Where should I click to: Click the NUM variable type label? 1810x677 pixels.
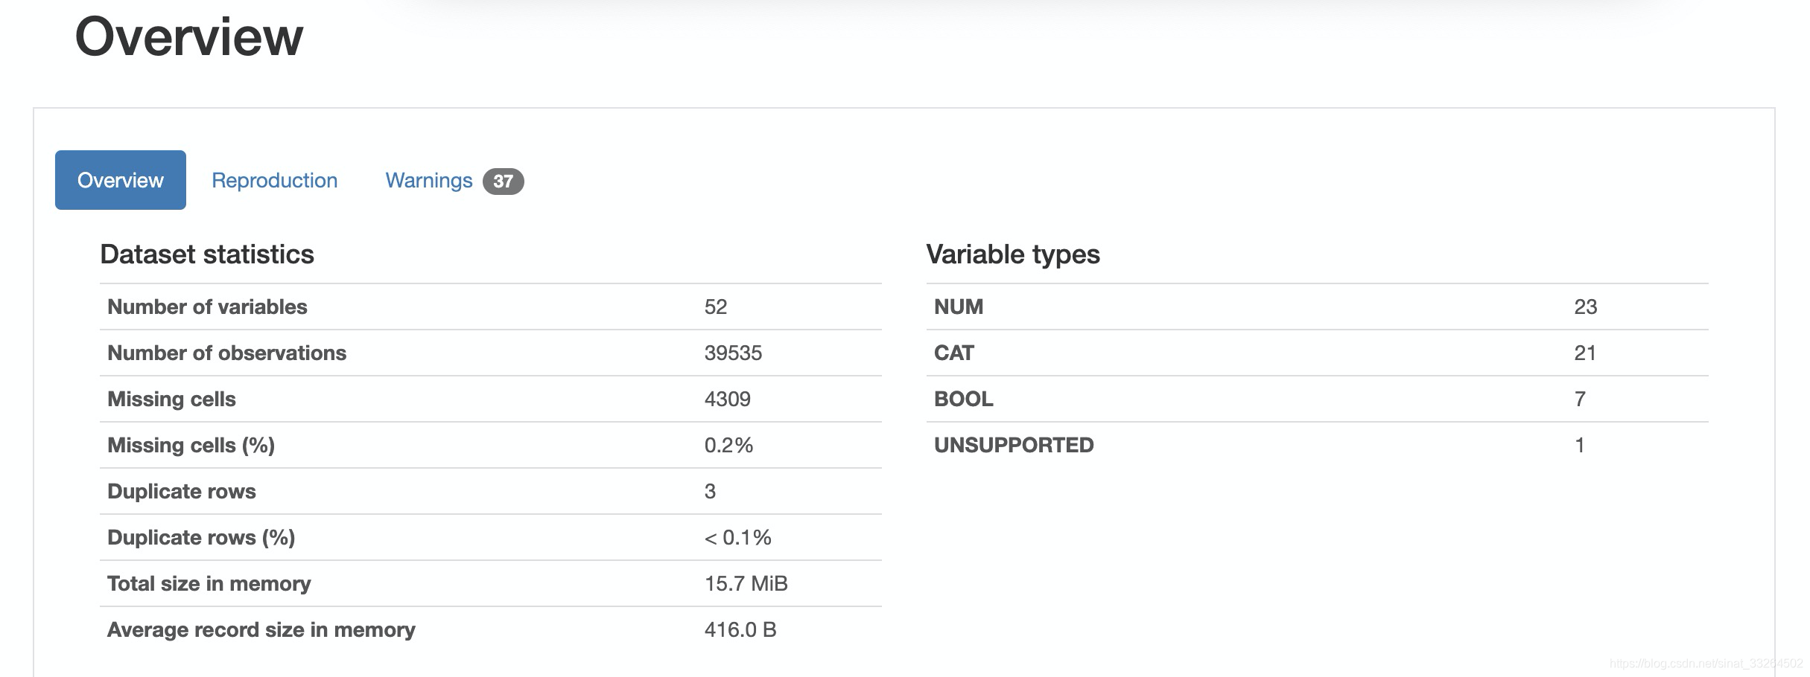click(x=958, y=307)
